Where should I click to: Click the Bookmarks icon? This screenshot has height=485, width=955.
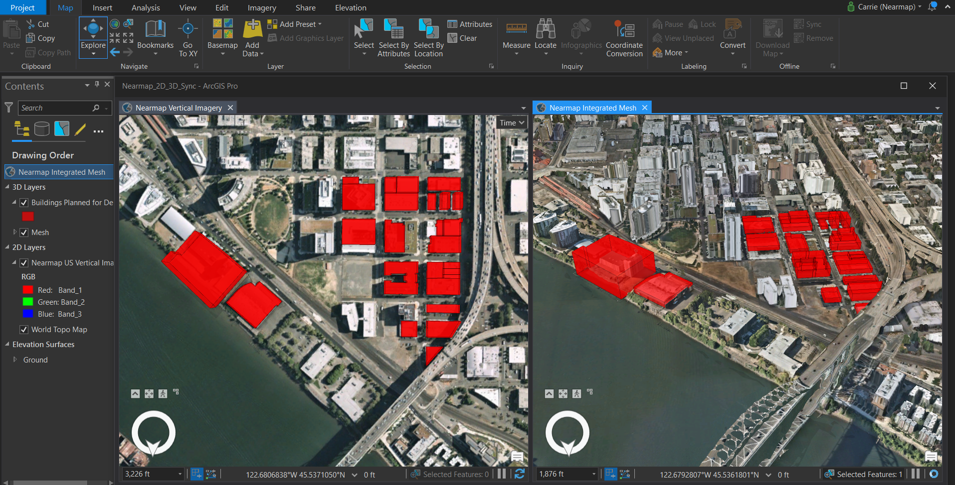coord(155,35)
